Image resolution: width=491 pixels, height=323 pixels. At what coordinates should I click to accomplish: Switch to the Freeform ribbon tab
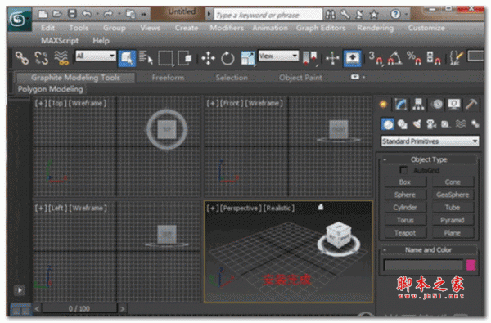pyautogui.click(x=168, y=78)
